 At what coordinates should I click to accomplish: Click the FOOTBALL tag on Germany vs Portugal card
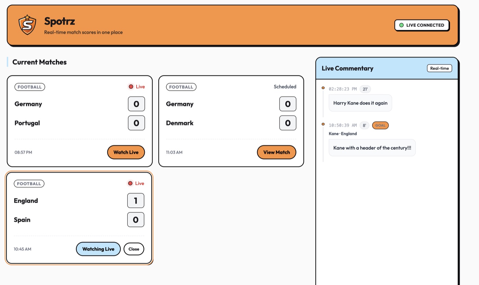30,87
